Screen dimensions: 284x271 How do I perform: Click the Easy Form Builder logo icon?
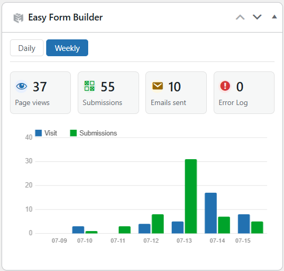coord(18,18)
